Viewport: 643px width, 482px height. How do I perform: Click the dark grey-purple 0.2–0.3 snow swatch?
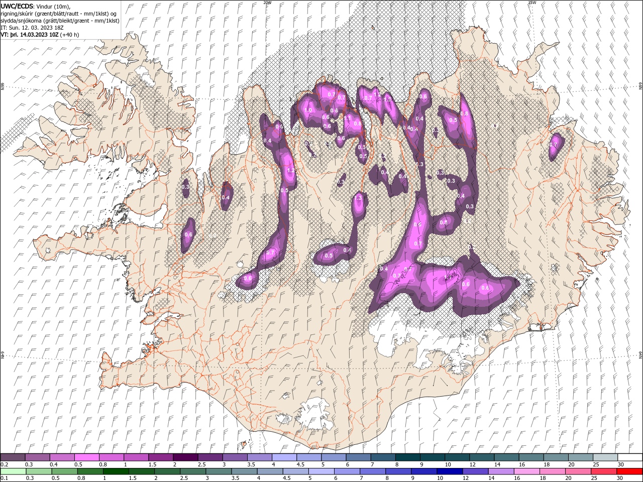click(13, 457)
